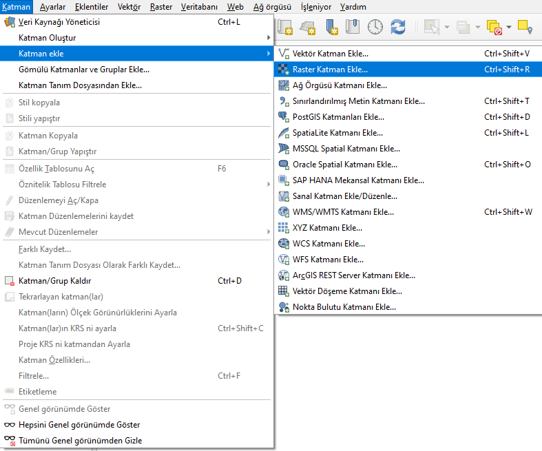Viewport: 542px width, 451px height.
Task: Open dropdown arrow beside greyed selection icon
Action: pyautogui.click(x=446, y=27)
